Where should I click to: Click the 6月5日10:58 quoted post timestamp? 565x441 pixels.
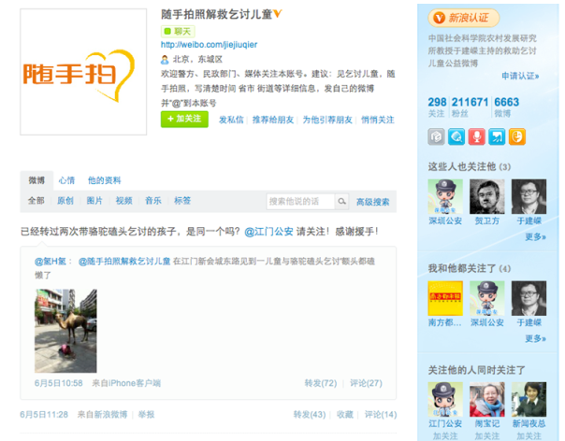click(x=59, y=383)
